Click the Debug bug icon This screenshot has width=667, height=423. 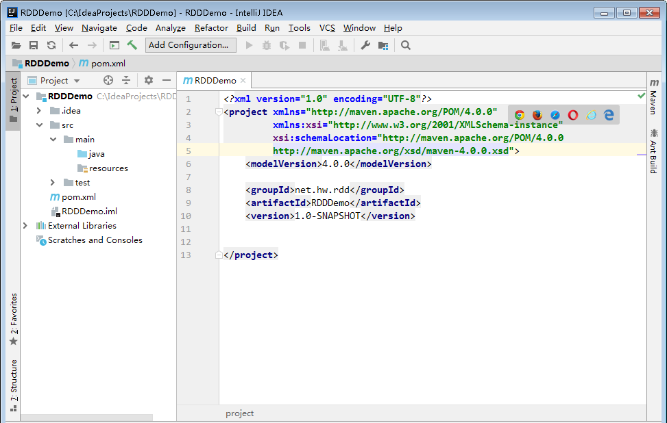click(267, 45)
